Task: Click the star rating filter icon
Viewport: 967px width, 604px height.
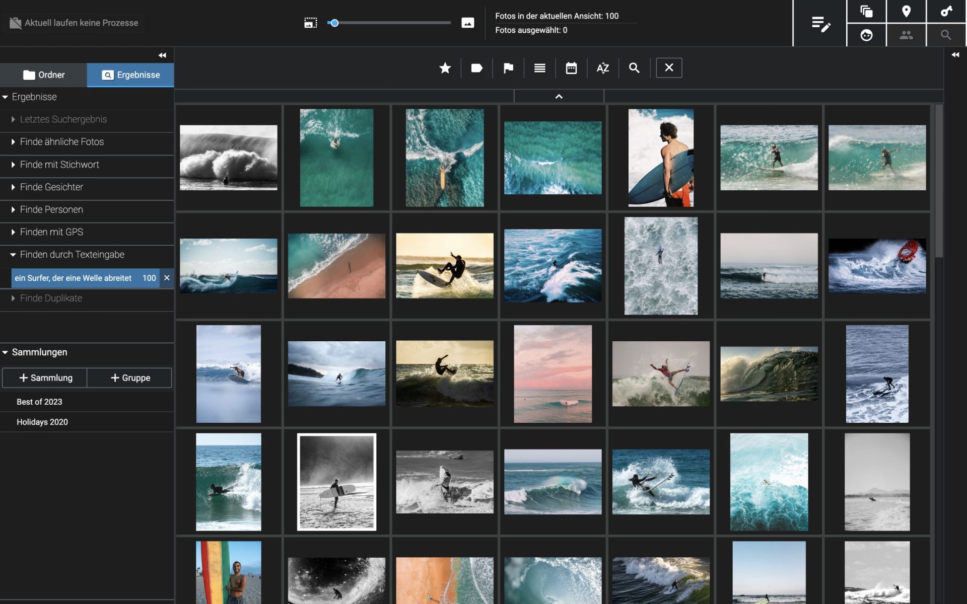Action: (445, 68)
